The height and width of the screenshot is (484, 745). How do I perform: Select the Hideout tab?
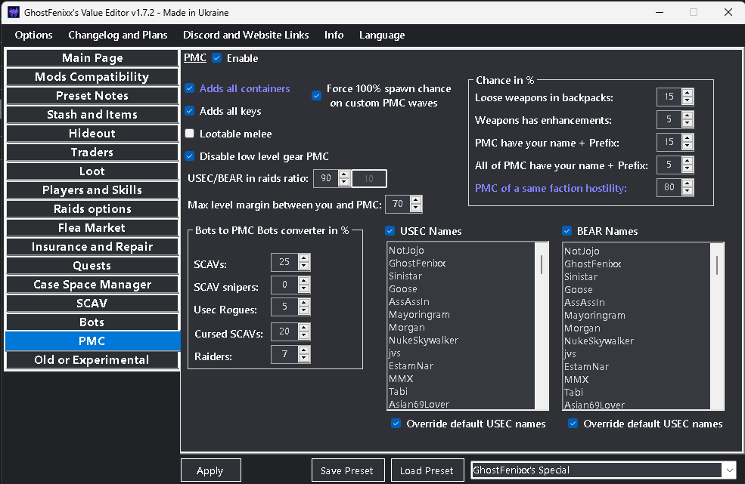tap(92, 134)
